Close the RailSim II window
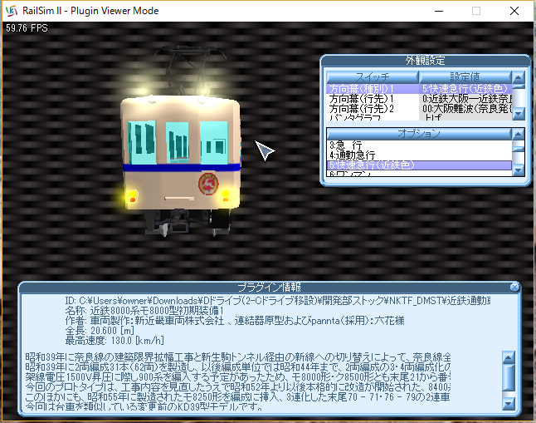Image resolution: width=536 pixels, height=423 pixels. click(514, 11)
